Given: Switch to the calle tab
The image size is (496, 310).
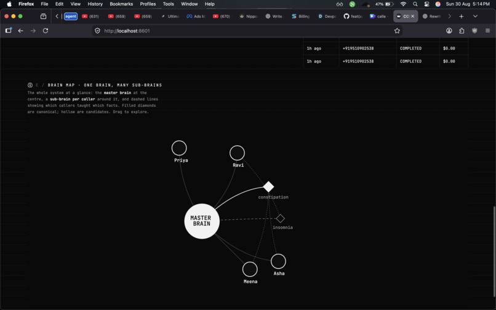Looking at the screenshot, I should 379,16.
